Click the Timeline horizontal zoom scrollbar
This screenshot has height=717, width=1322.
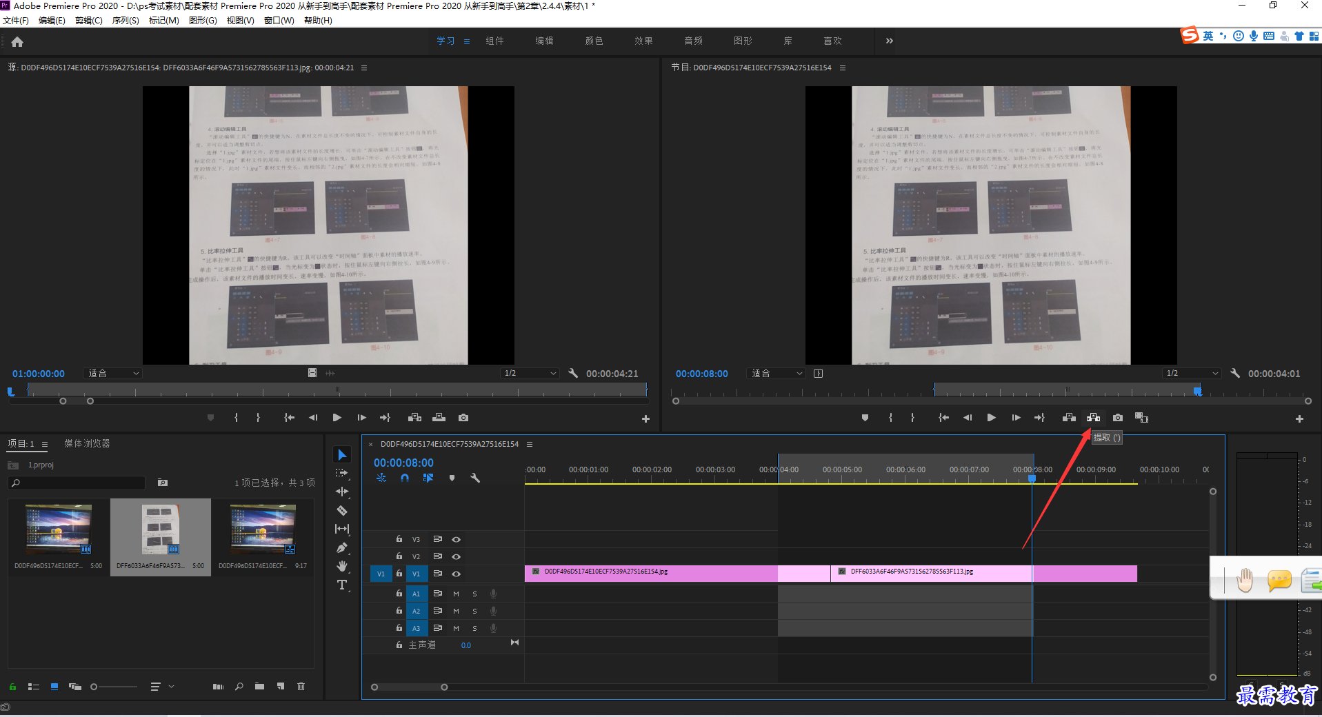pos(410,687)
